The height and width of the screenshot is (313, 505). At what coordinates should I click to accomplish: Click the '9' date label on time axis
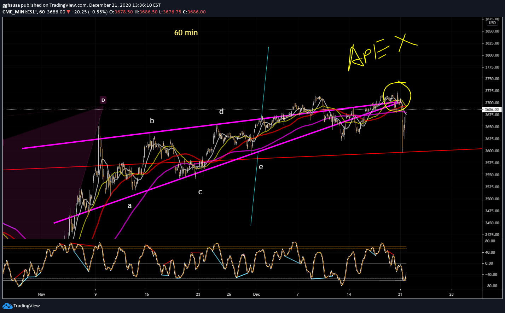point(95,294)
